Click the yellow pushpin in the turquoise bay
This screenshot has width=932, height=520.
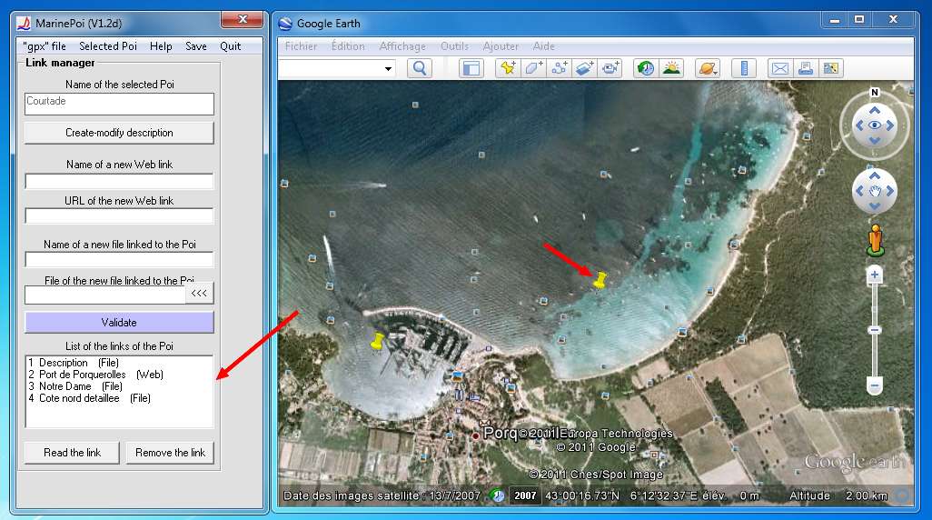pos(600,280)
